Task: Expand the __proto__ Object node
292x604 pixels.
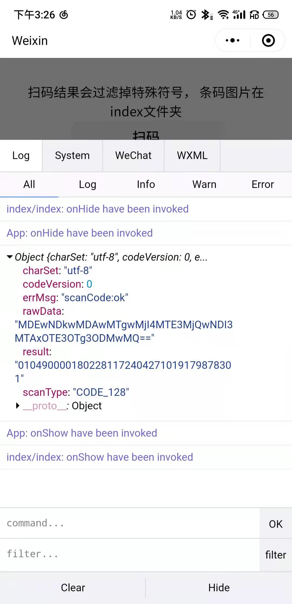Action: click(18, 406)
